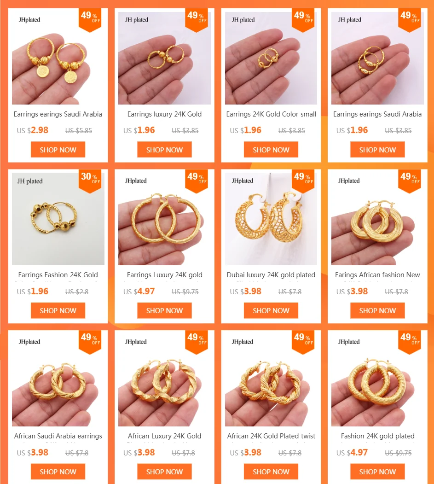Open the Fashion 24K gold plated hoops image
This screenshot has height=484, width=434.
(377, 380)
